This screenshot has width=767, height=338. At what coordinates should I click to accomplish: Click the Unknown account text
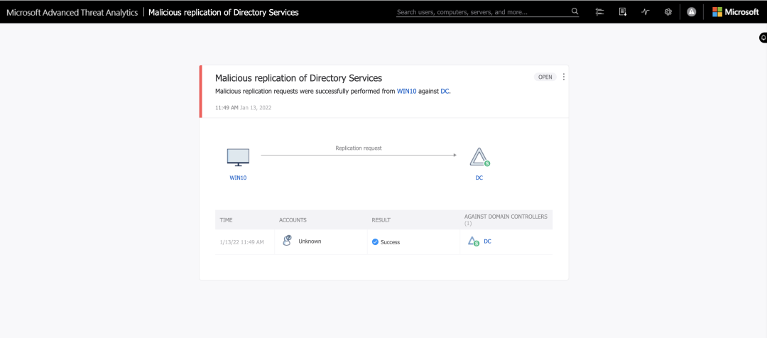pos(310,241)
